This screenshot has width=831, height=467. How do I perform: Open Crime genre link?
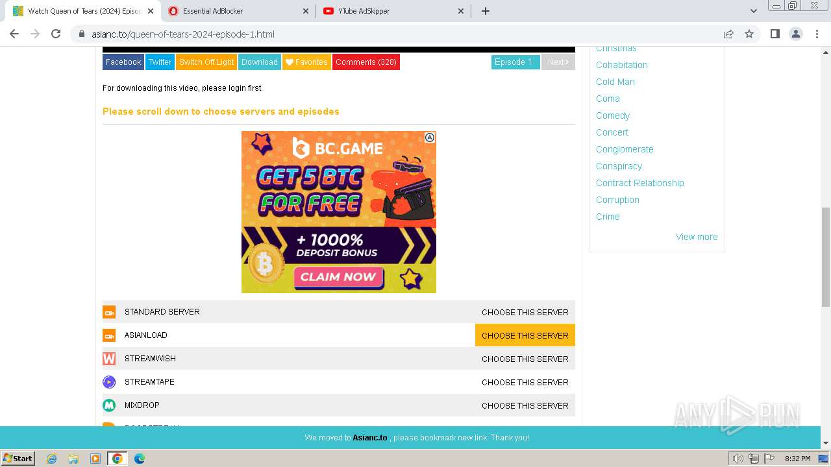tap(608, 217)
